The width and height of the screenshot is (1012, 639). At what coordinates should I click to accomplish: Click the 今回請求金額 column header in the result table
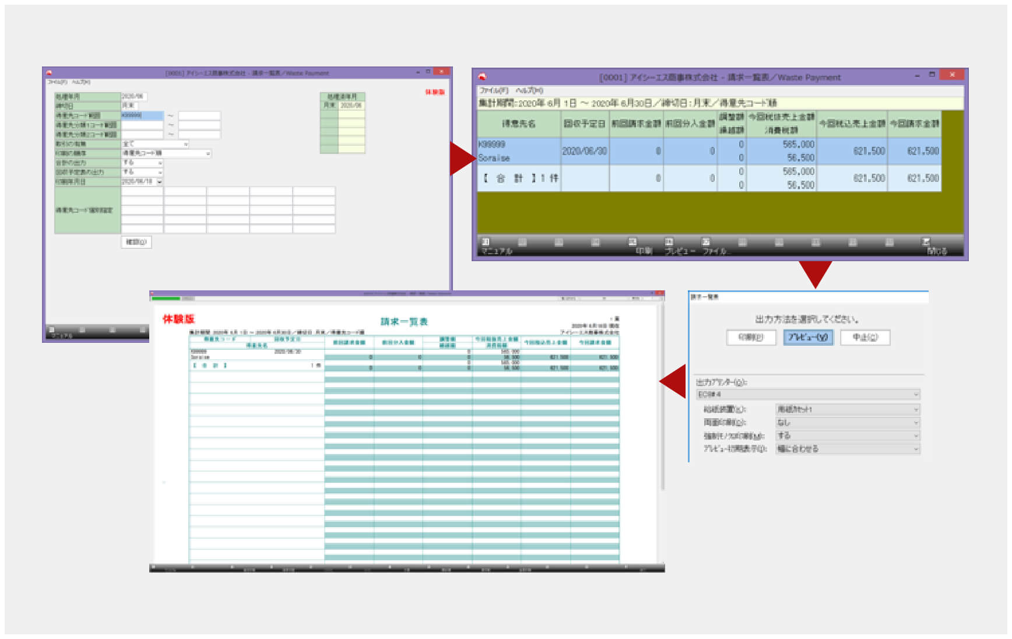[x=915, y=124]
